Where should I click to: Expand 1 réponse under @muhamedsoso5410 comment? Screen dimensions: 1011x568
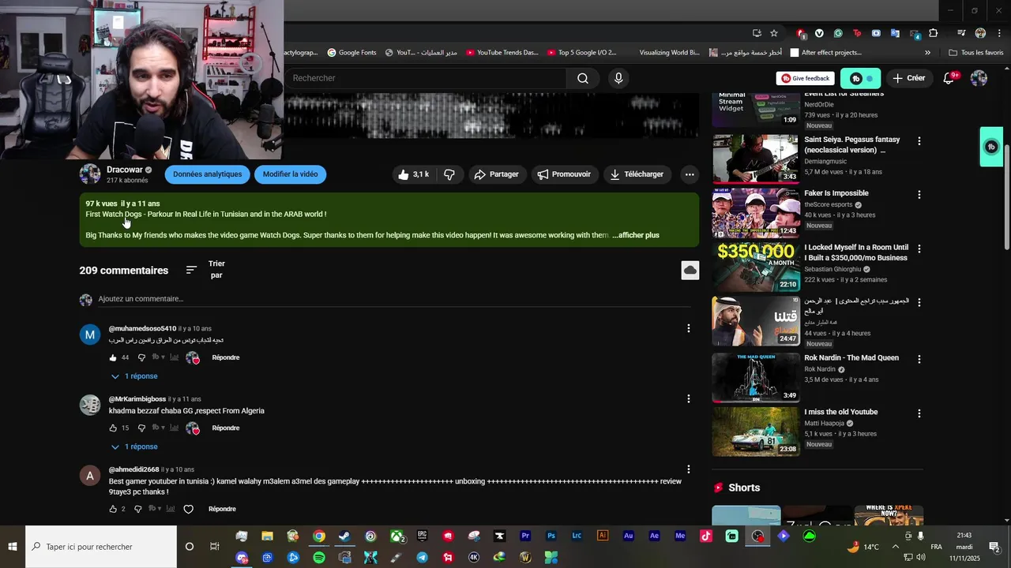(x=134, y=376)
